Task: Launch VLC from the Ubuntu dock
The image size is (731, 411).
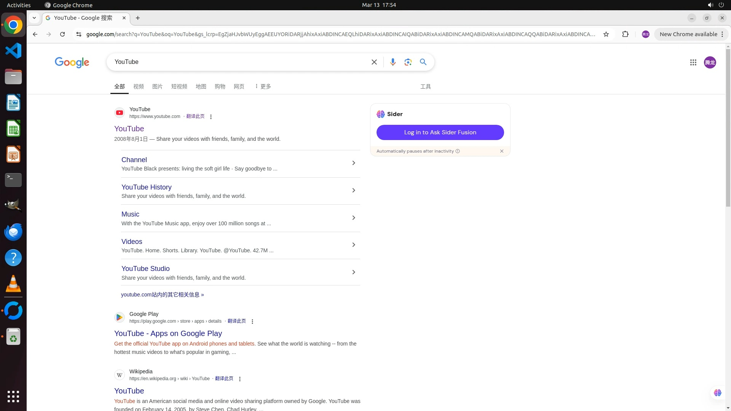Action: 13,284
